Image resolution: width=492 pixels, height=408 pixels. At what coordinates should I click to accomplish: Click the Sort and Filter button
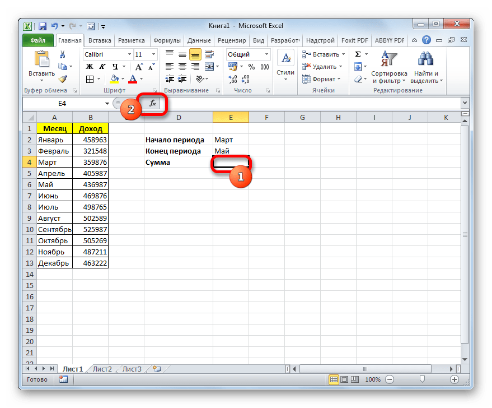pos(389,68)
